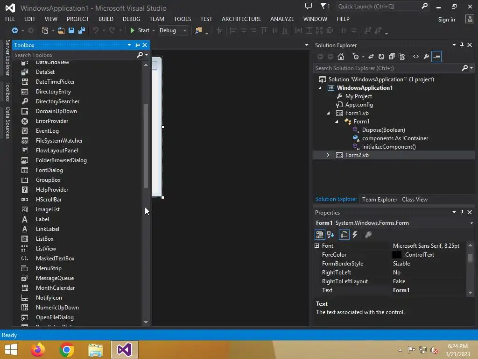This screenshot has width=478, height=359.
Task: Select the ErrorProvider control in Toolbox
Action: tap(52, 121)
